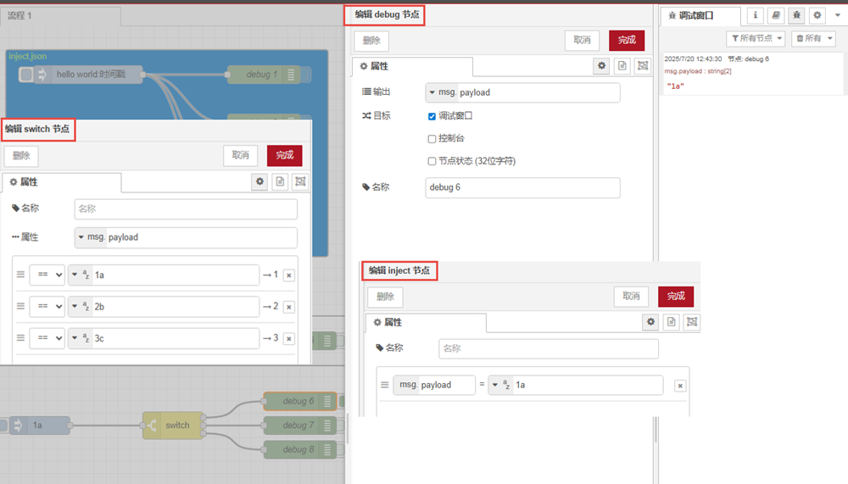Delete the switch node with 删除
This screenshot has width=848, height=484.
(21, 156)
